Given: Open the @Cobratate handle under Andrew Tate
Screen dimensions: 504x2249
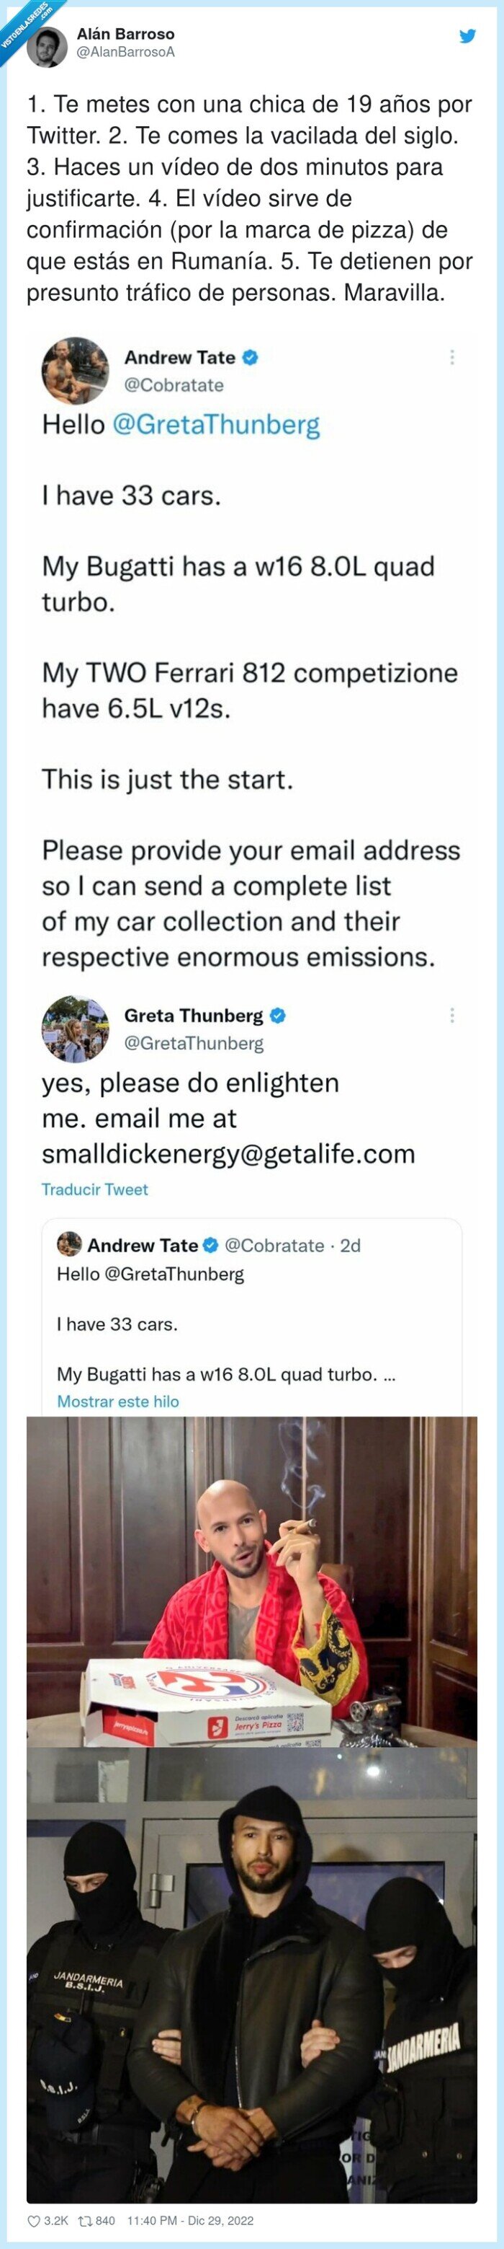Looking at the screenshot, I should click(x=174, y=385).
